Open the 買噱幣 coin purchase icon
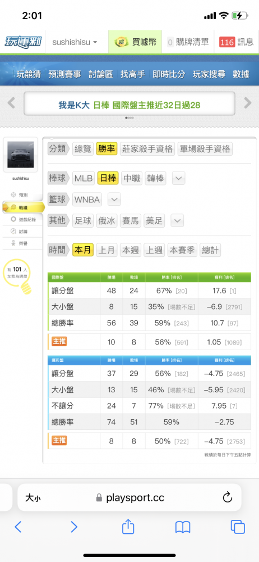This screenshot has width=259, height=562. [x=121, y=42]
